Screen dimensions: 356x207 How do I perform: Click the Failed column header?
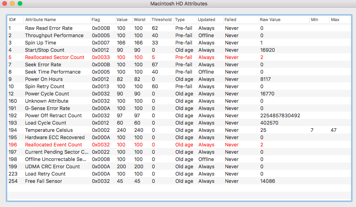tap(241, 20)
